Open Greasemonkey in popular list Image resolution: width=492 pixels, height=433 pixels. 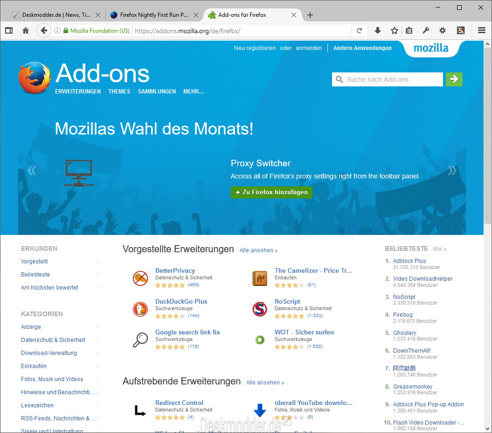pyautogui.click(x=413, y=386)
